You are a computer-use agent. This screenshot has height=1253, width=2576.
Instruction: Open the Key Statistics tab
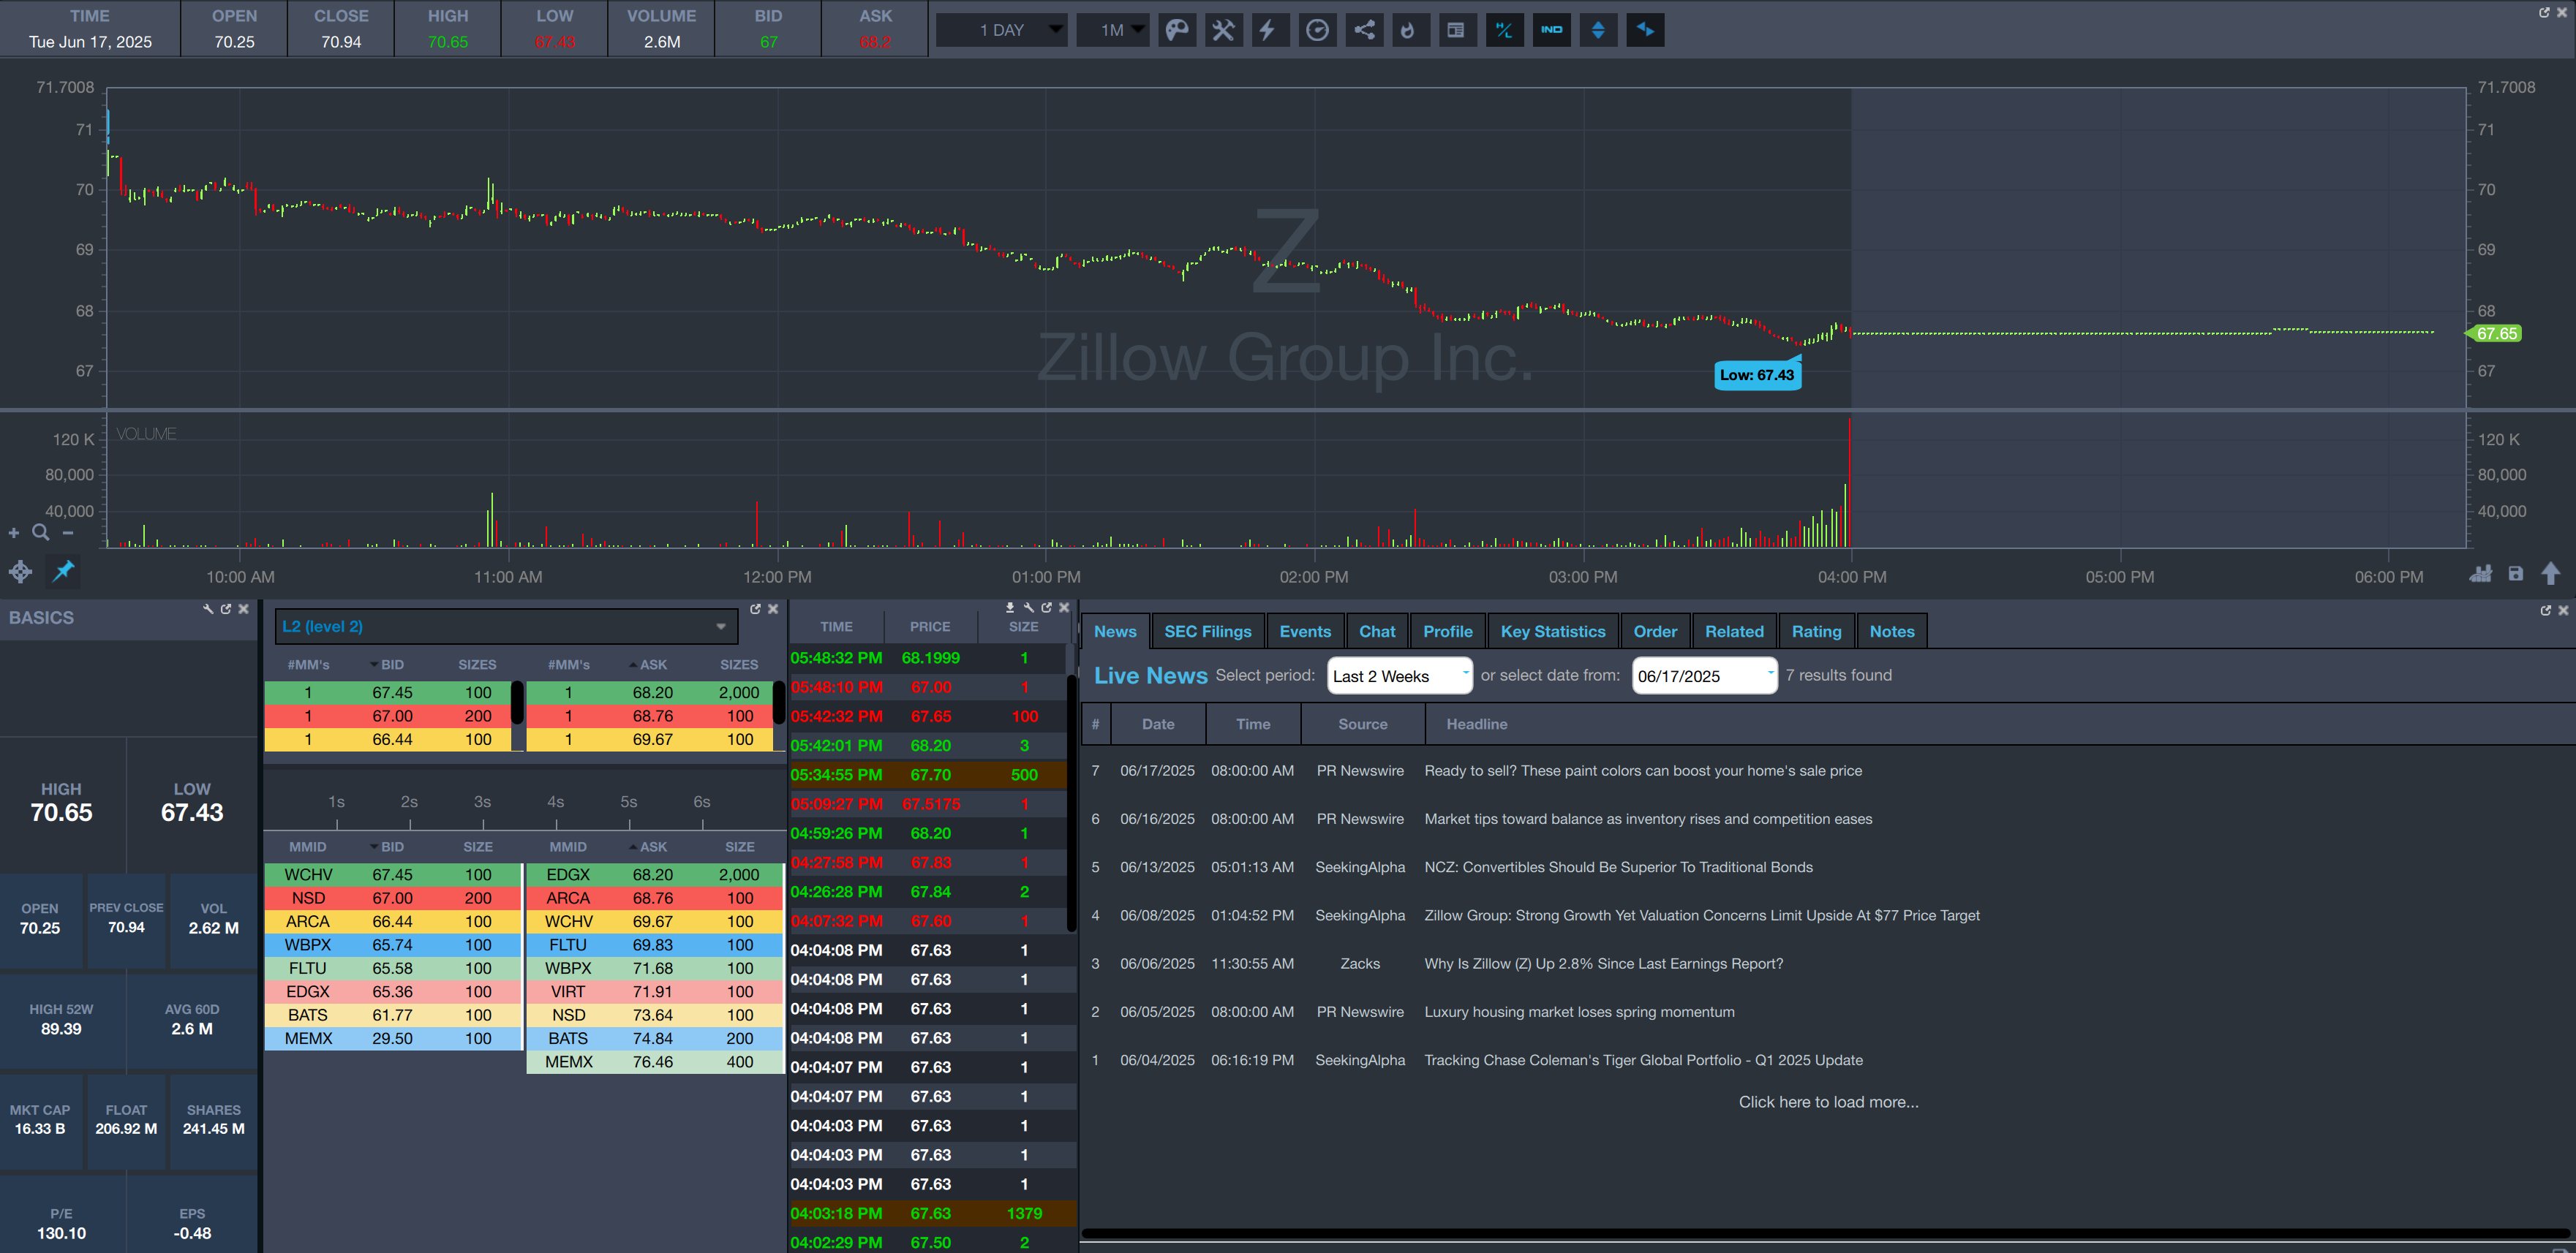pos(1552,632)
